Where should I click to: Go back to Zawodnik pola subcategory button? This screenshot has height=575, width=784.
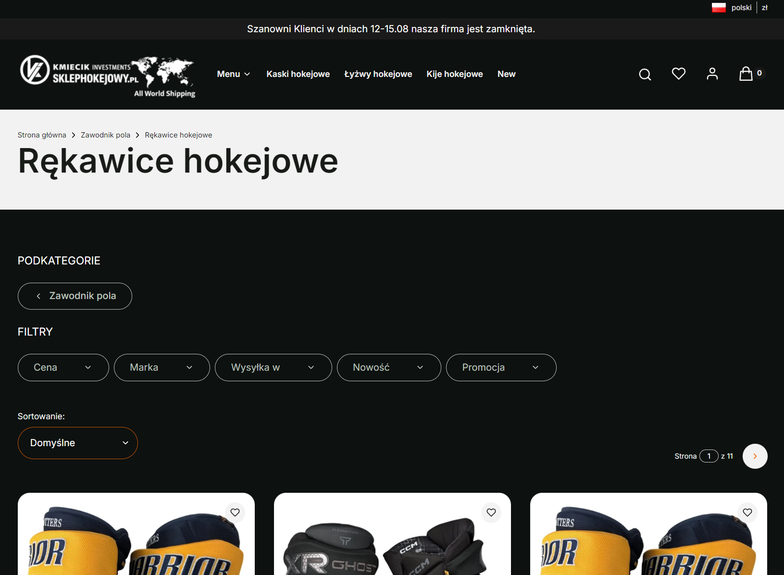point(75,296)
